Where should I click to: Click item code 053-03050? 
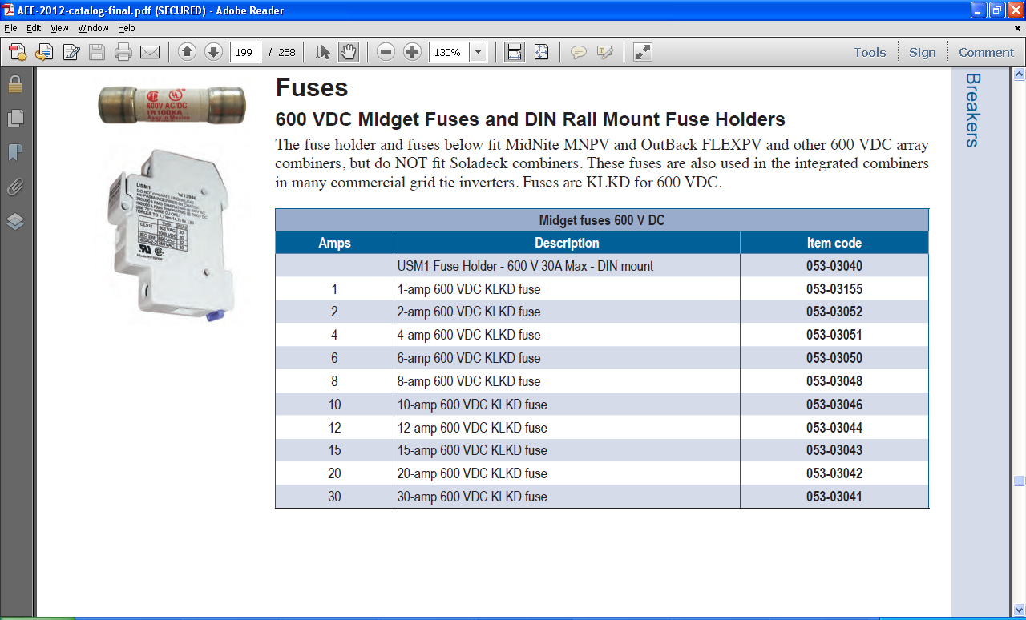(834, 358)
